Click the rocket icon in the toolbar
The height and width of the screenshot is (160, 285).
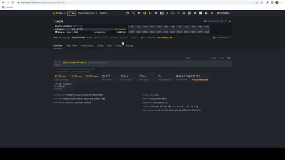click(x=156, y=13)
